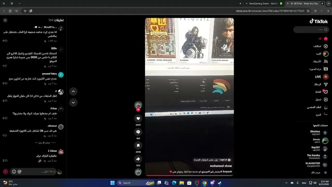
Task: Go to the next video with down arrow
Action: pos(73,103)
